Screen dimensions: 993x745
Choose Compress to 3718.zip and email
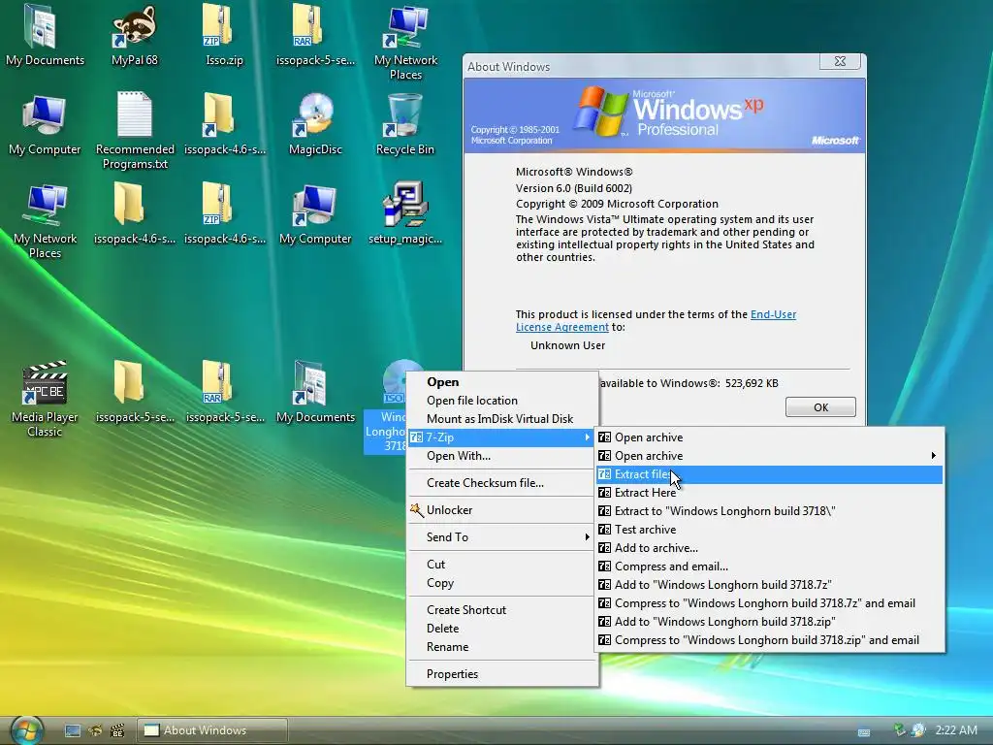(769, 640)
